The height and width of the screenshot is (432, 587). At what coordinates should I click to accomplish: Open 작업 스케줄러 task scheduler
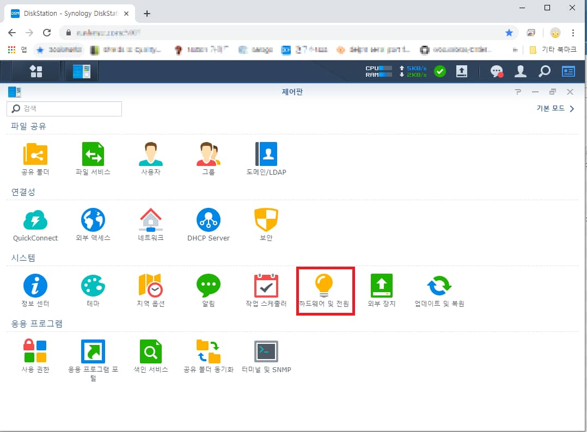[266, 286]
